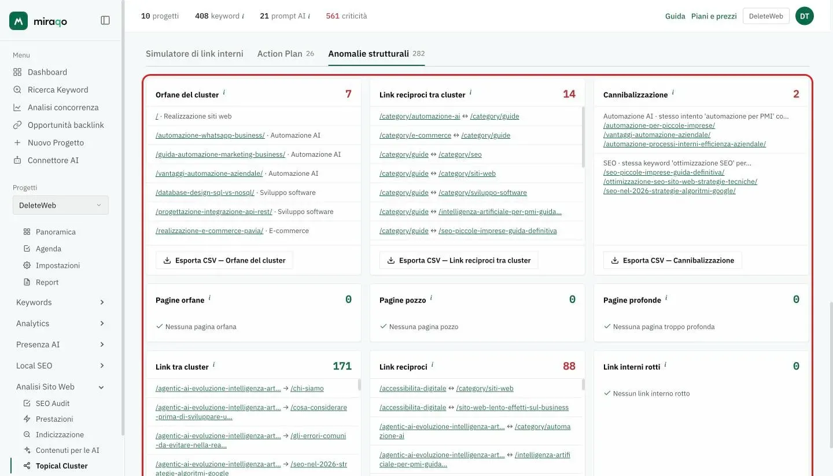Expand Presenza AI section
Screen dimensions: 833x476
61,345
